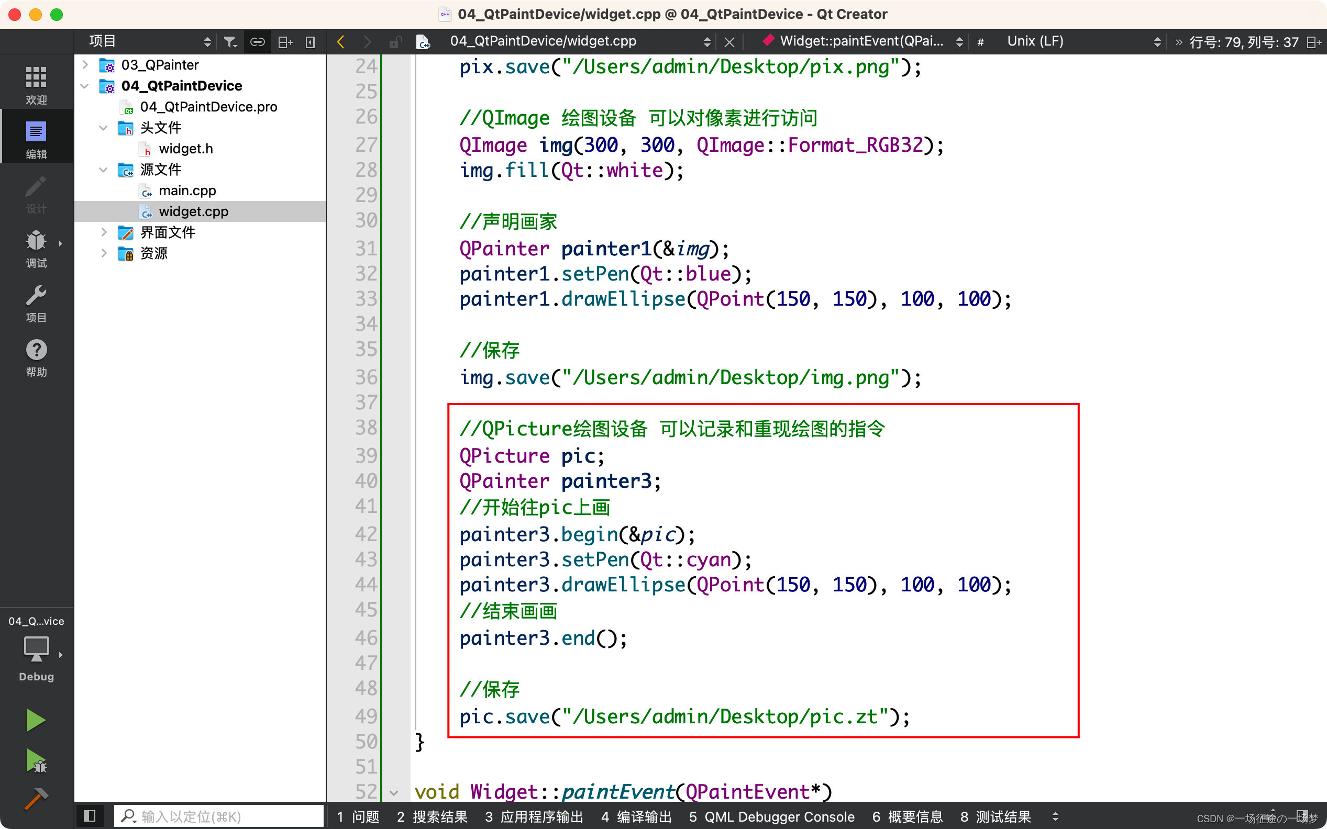Screen dimensions: 1327x829
Task: Toggle synchronize with editor link icon
Action: point(257,42)
